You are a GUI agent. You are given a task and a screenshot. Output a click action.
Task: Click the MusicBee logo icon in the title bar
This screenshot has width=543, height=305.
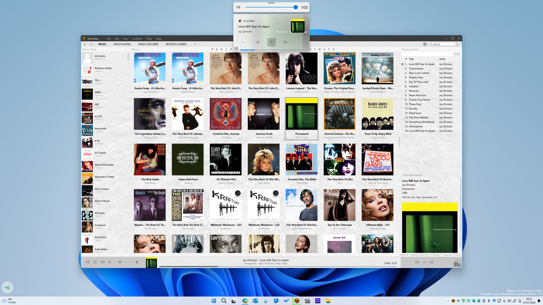pos(84,38)
